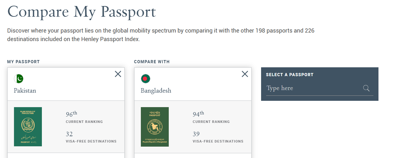The image size is (414, 158).
Task: Click the "Compare My Passport" page title
Action: [x=82, y=12]
